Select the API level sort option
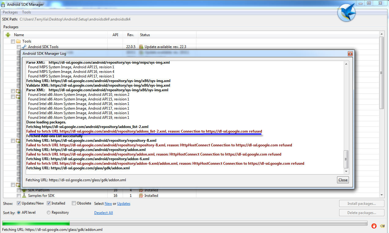The height and width of the screenshot is (233, 389). pyautogui.click(x=19, y=212)
